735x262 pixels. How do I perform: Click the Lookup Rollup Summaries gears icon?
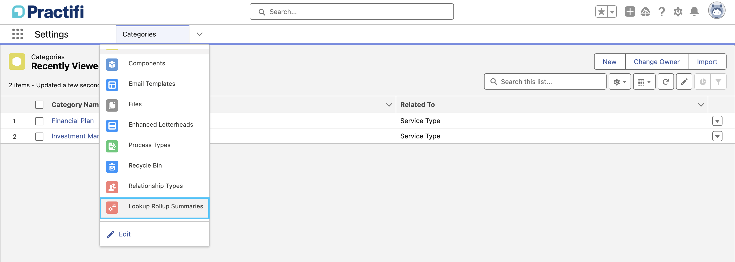pos(112,208)
